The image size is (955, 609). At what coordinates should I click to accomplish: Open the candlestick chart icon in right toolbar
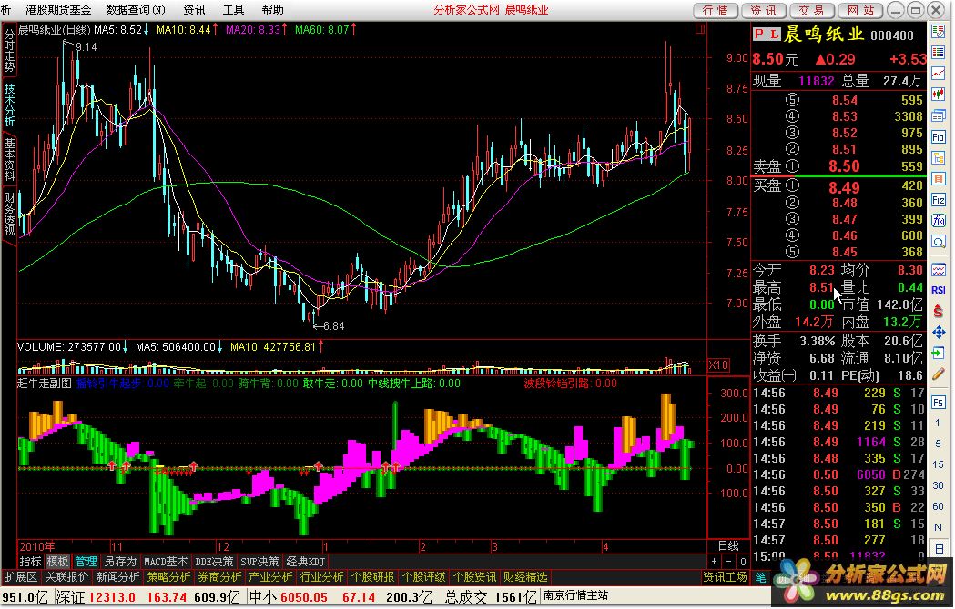pos(939,95)
